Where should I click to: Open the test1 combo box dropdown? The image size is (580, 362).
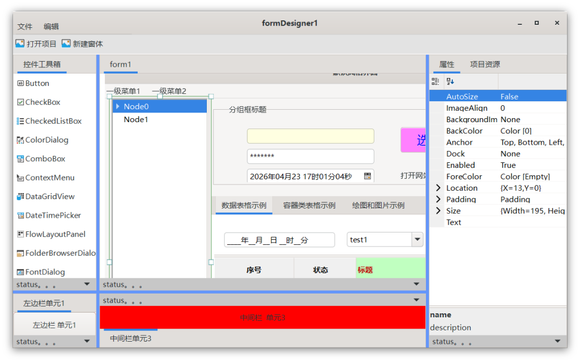point(417,239)
